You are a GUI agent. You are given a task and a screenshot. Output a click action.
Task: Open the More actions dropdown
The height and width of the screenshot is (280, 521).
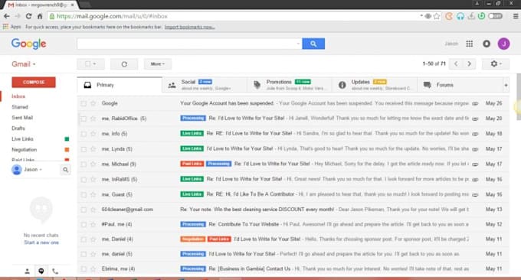click(x=158, y=64)
